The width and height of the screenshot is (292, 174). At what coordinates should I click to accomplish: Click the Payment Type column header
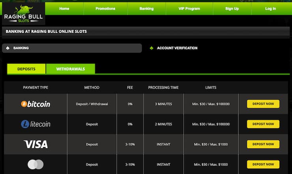pos(36,88)
